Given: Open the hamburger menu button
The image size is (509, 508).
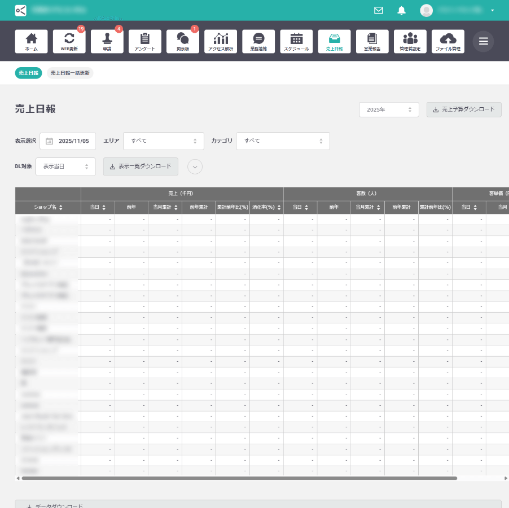Looking at the screenshot, I should coord(483,41).
